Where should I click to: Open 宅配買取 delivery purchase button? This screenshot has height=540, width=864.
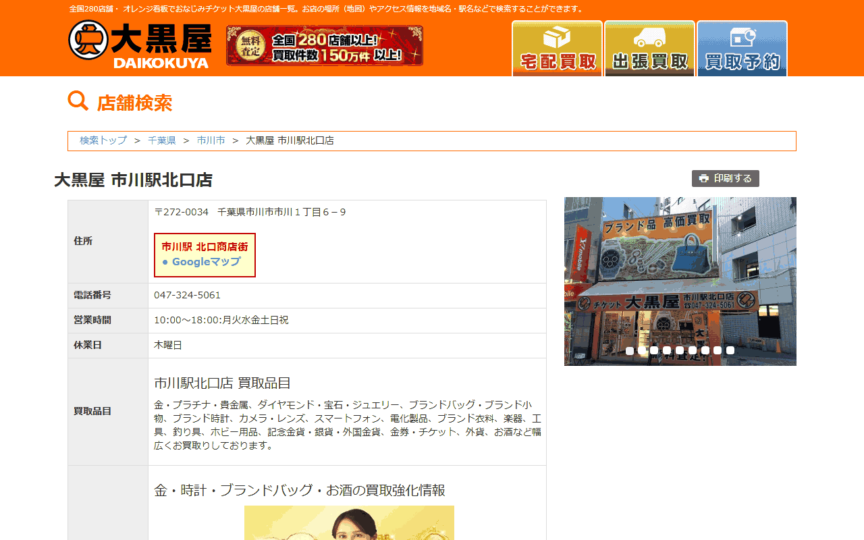pos(557,49)
